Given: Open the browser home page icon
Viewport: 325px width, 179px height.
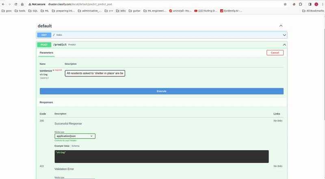Looking at the screenshot, I should pos(22,4).
